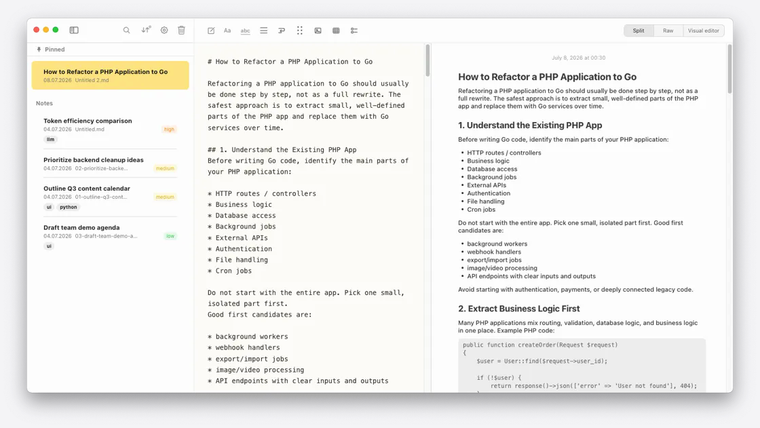
Task: Open Outline Q3 content calendar note
Action: 111,197
